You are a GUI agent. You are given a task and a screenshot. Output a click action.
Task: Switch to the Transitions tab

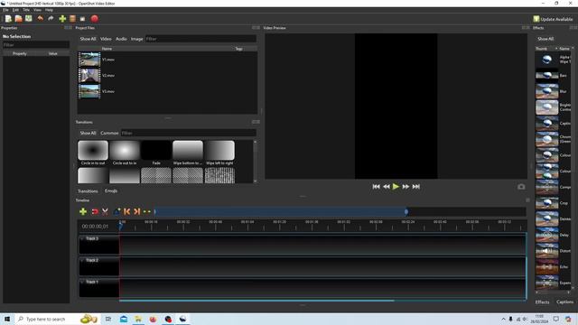tap(88, 190)
